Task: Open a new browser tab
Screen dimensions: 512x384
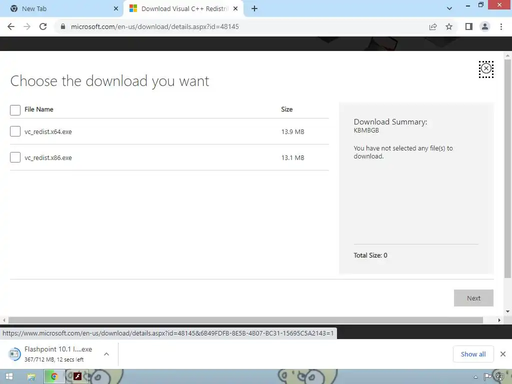Action: (x=254, y=9)
